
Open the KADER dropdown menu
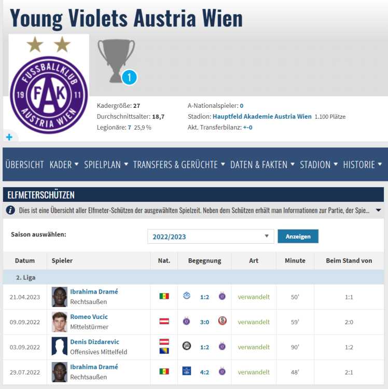coord(64,164)
